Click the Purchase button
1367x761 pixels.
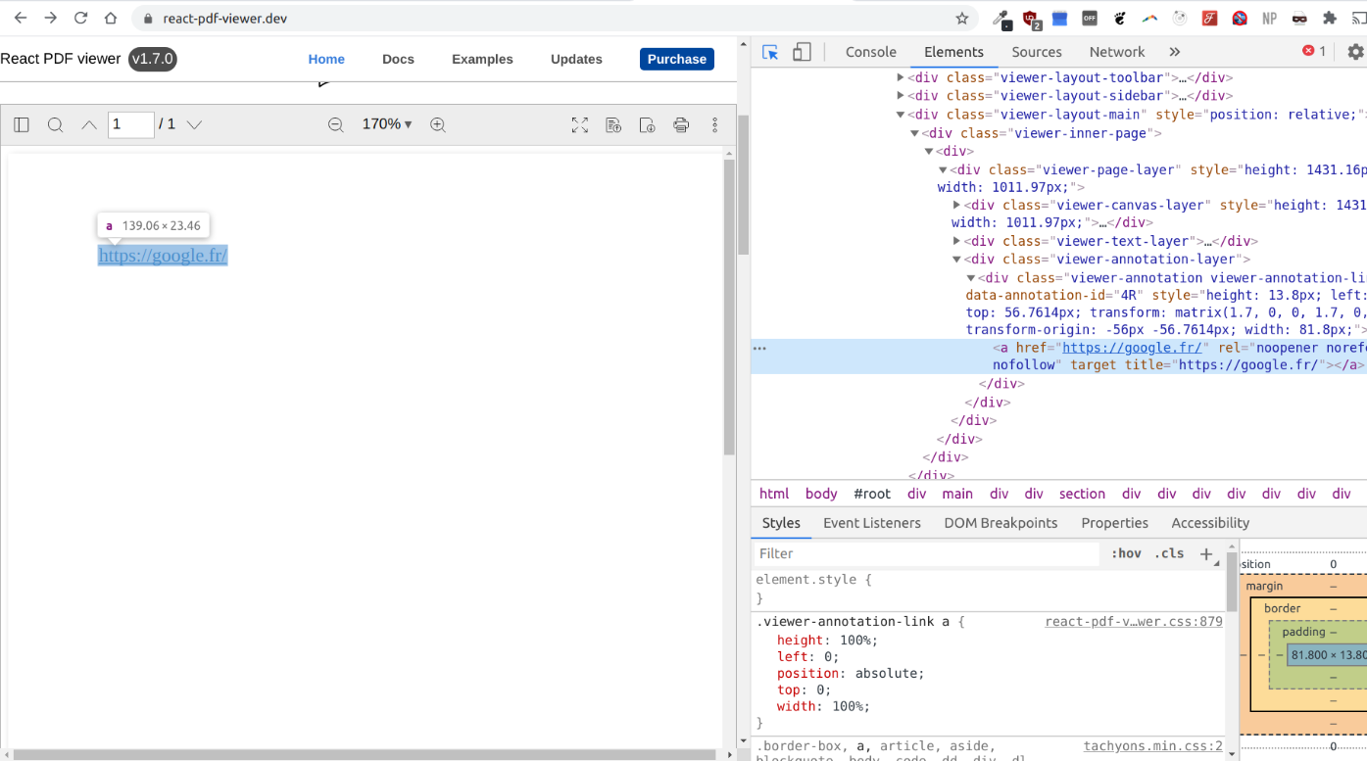(x=676, y=59)
